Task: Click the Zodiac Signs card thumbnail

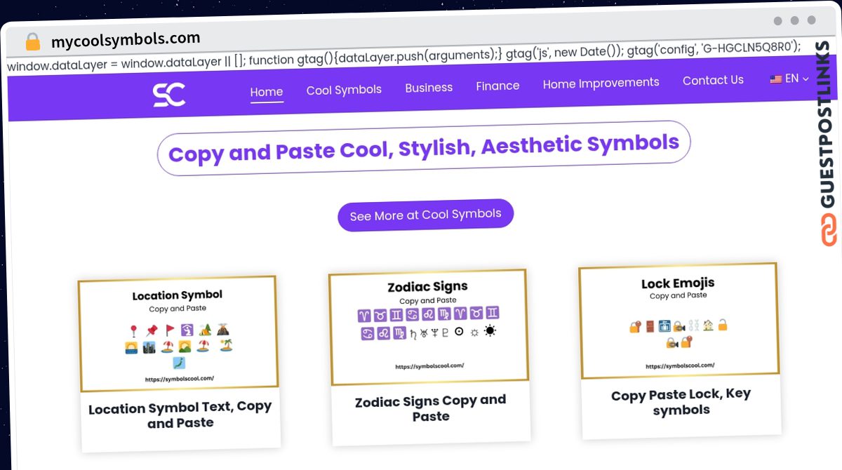Action: (x=429, y=325)
